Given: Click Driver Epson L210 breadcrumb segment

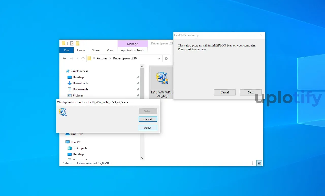Looking at the screenshot, I should click(125, 58).
